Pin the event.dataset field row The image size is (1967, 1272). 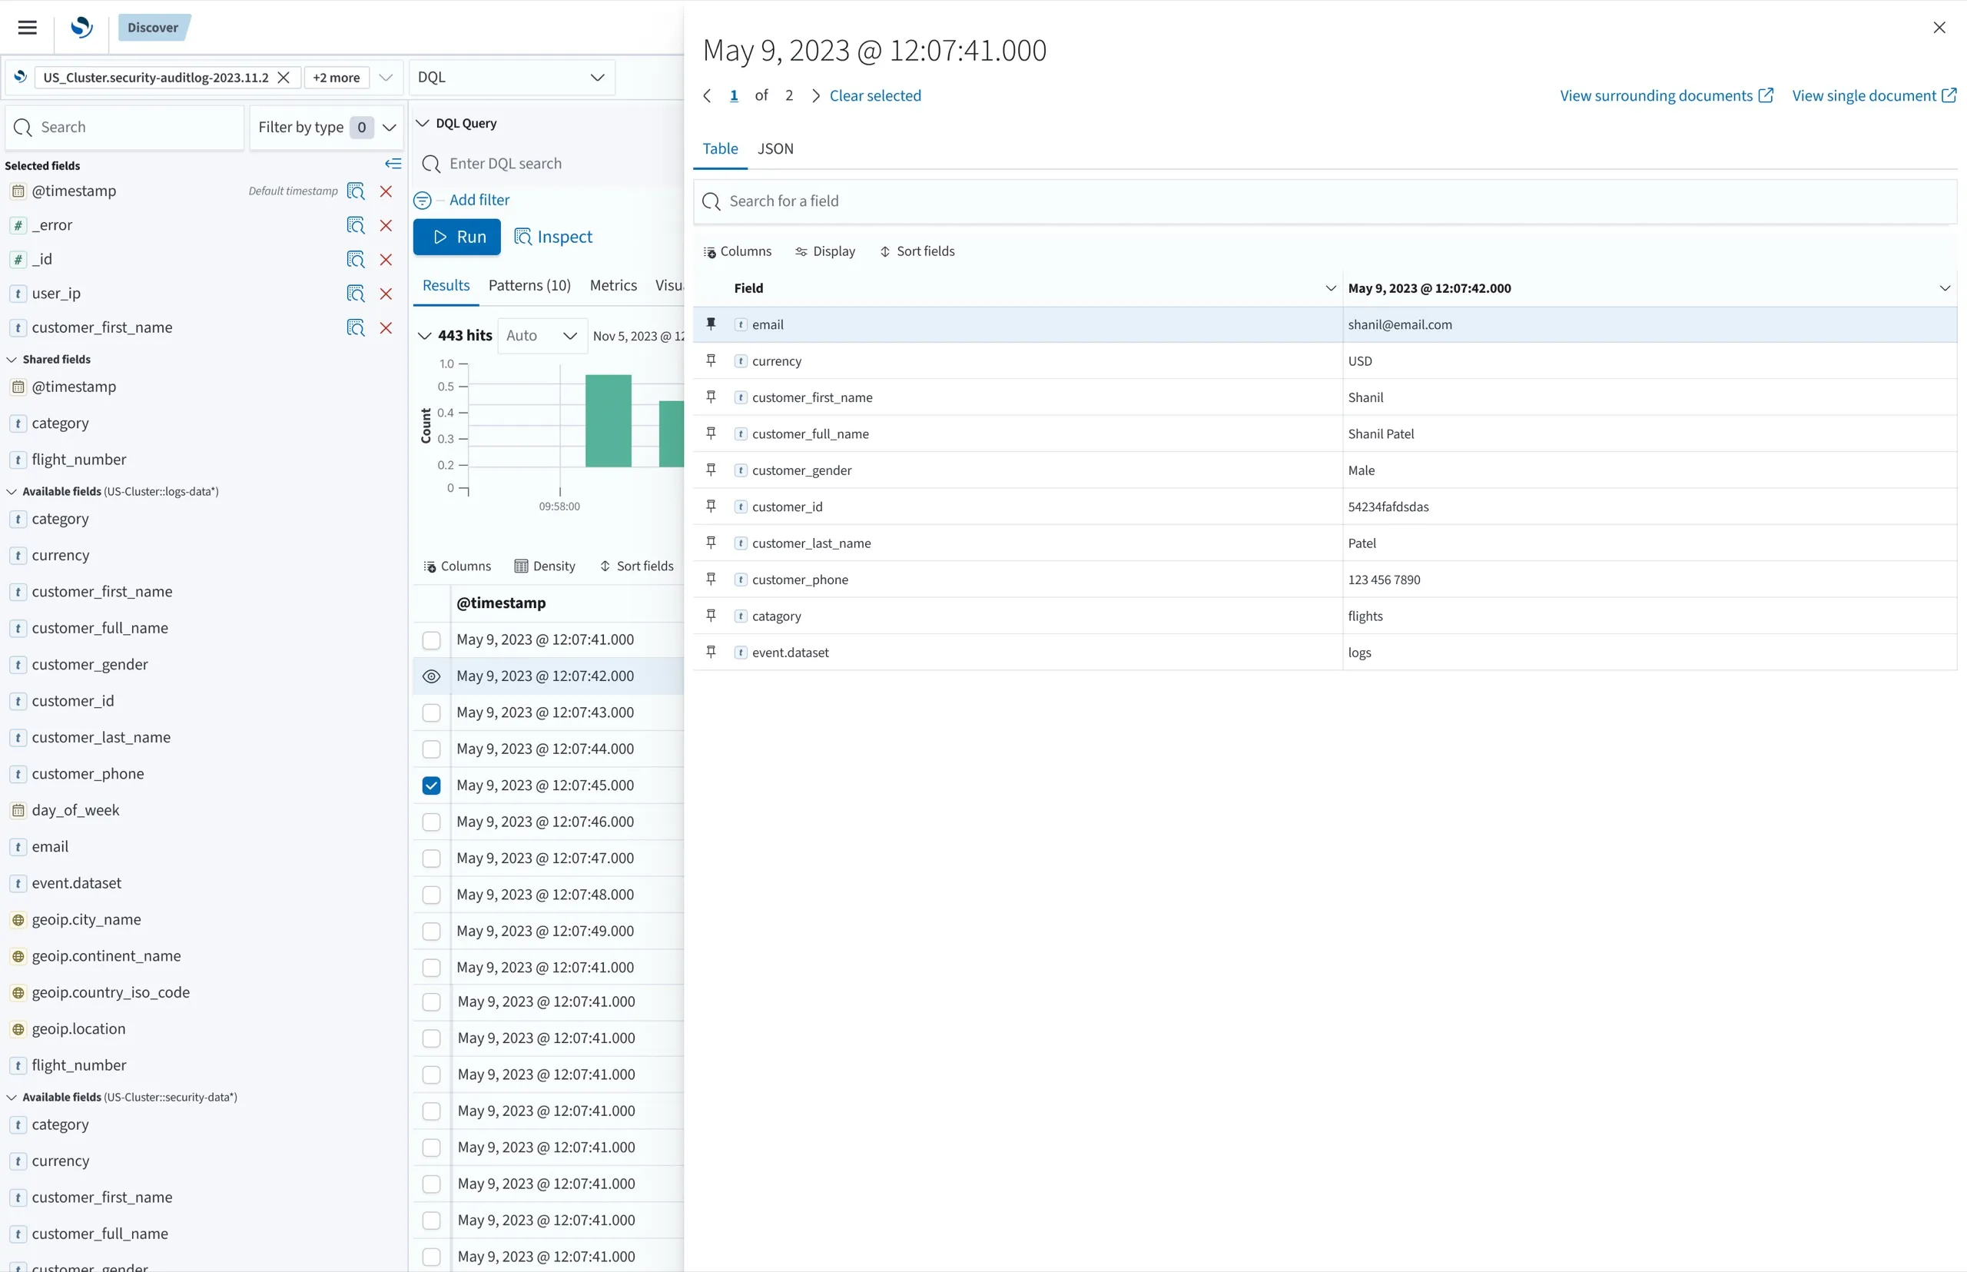coord(711,651)
